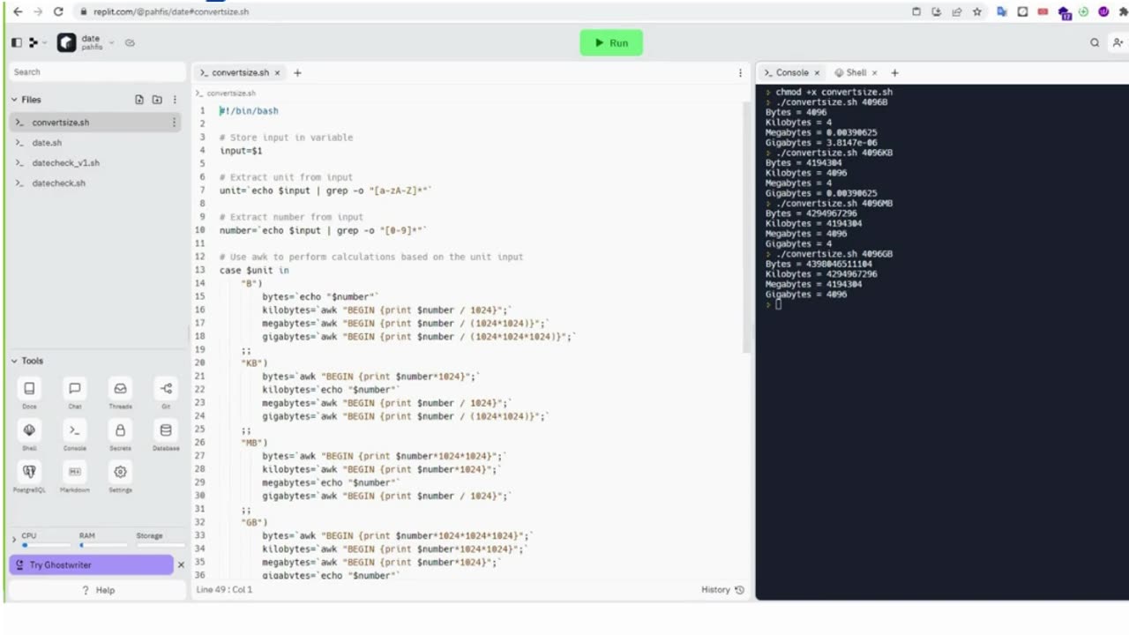The height and width of the screenshot is (635, 1129).
Task: Close the Console tab
Action: point(817,72)
